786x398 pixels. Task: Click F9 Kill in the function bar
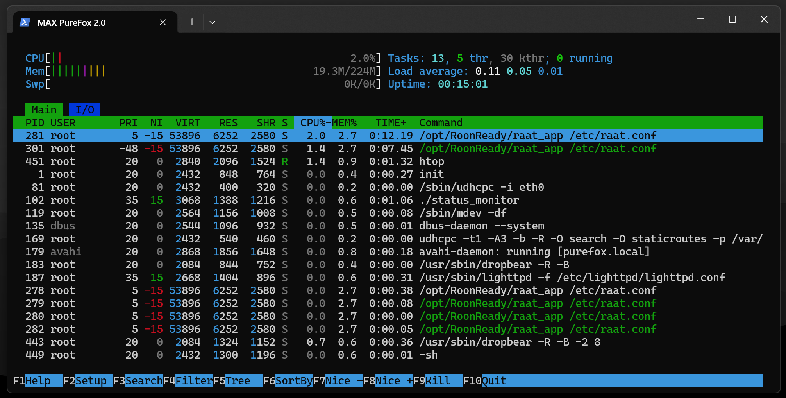(x=438, y=381)
